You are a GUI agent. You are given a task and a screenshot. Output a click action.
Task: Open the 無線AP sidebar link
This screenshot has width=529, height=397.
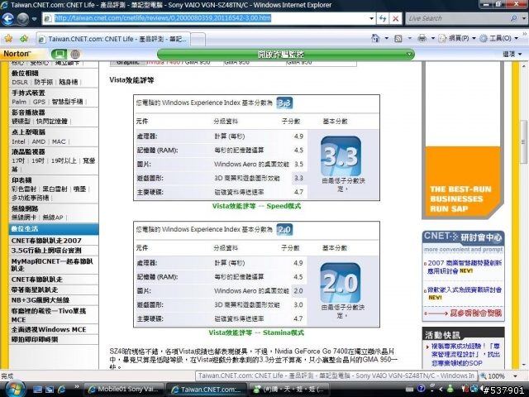[x=53, y=218]
